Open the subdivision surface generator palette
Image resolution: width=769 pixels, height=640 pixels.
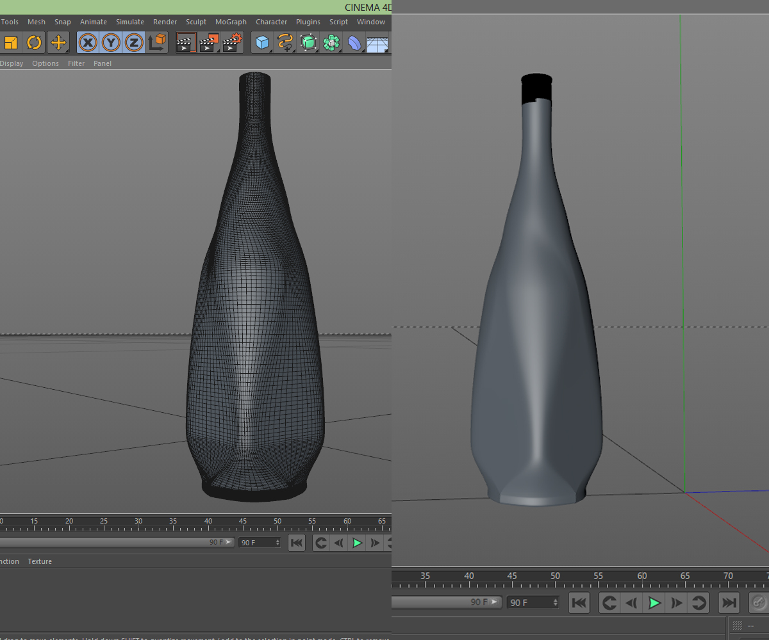point(309,43)
